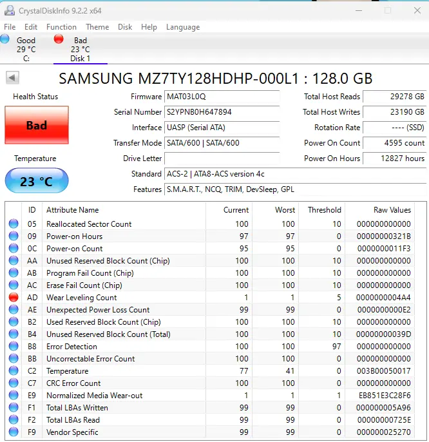
Task: Click status orb for Total LBAs Written
Action: coord(14,408)
